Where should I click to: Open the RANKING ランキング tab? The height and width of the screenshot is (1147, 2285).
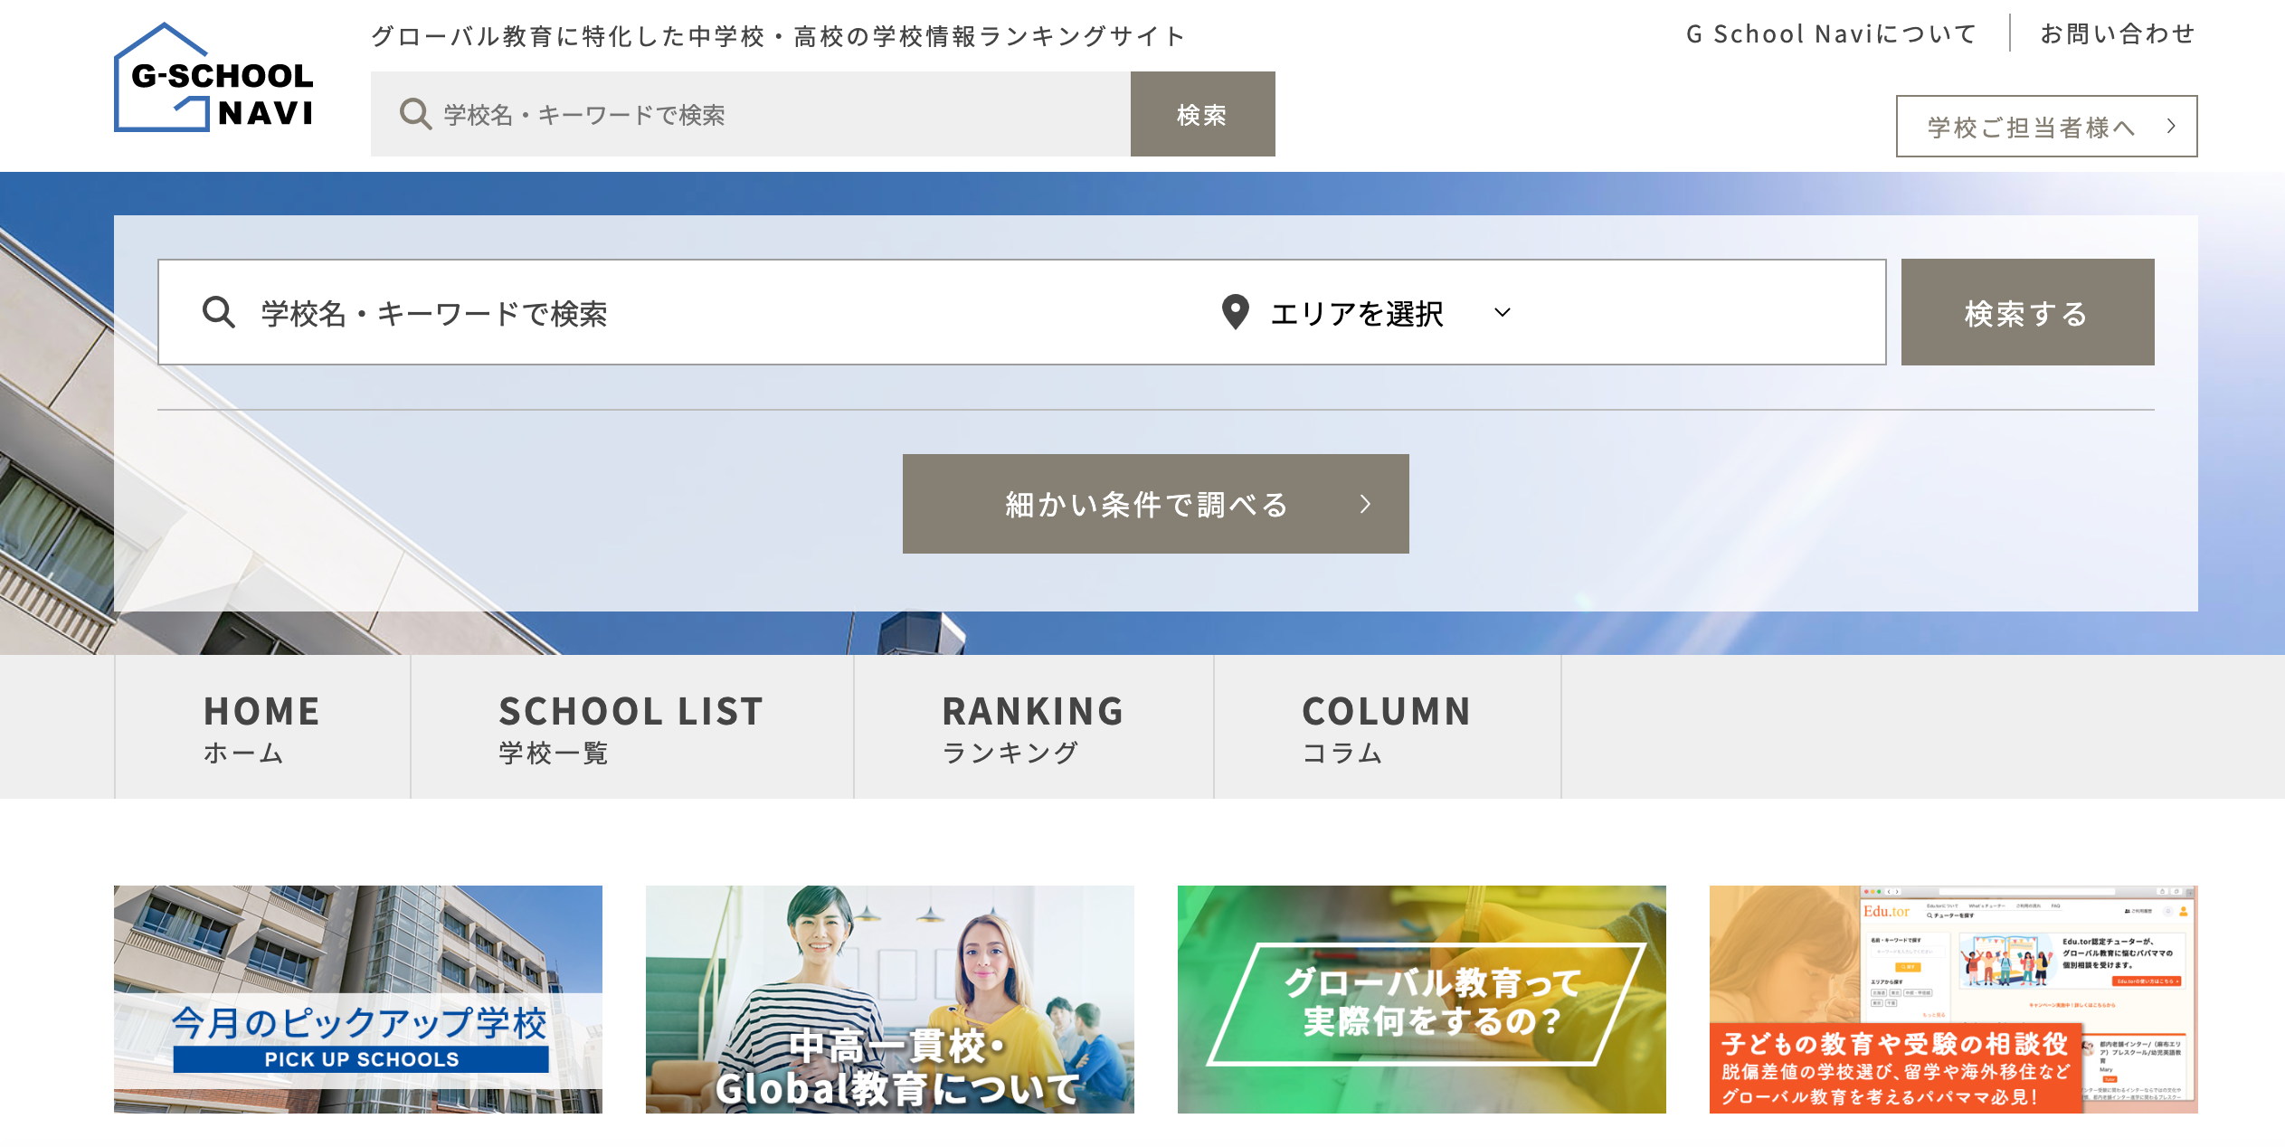1033,727
